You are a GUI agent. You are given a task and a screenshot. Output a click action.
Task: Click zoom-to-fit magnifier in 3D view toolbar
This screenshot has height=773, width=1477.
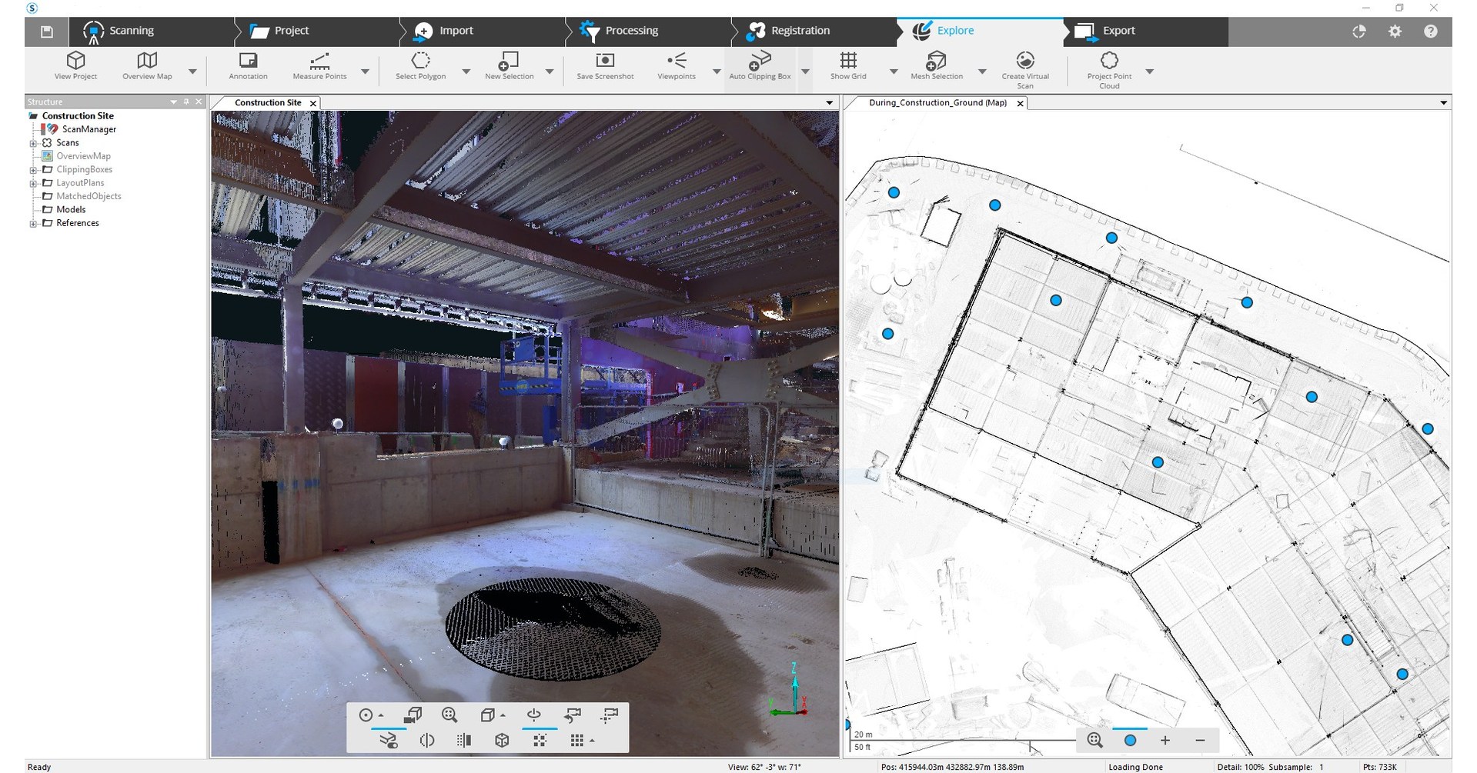point(449,715)
